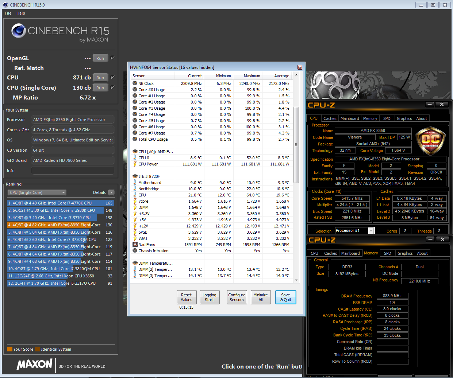Click the DIMM[2] Temperature thermometer icon
This screenshot has height=378, width=453.
[135, 269]
